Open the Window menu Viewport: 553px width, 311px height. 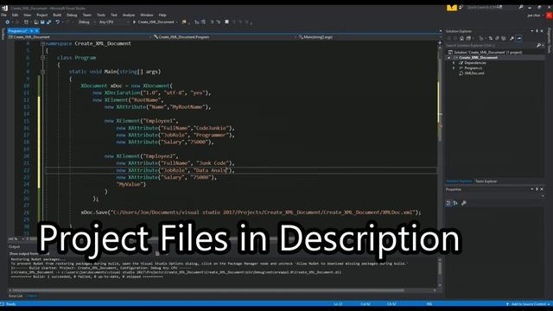click(147, 16)
